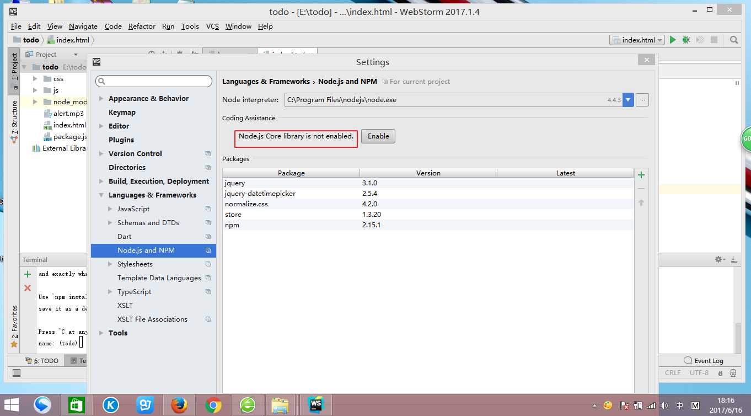Click the tool windows toggle in status bar
751x416 pixels.
pyautogui.click(x=17, y=373)
